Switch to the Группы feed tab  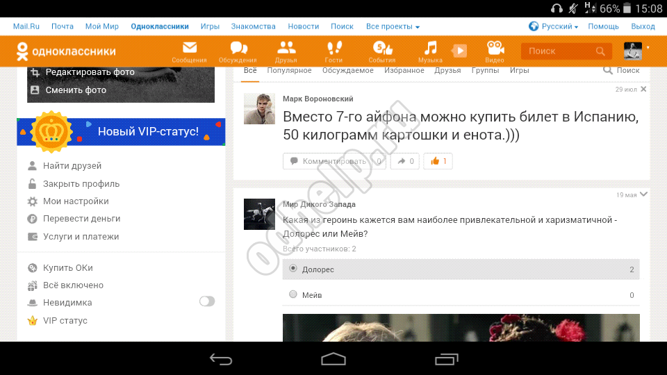point(485,70)
